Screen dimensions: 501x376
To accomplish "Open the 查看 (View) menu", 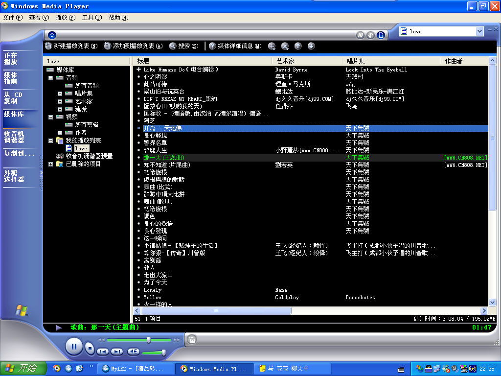I will click(x=39, y=18).
